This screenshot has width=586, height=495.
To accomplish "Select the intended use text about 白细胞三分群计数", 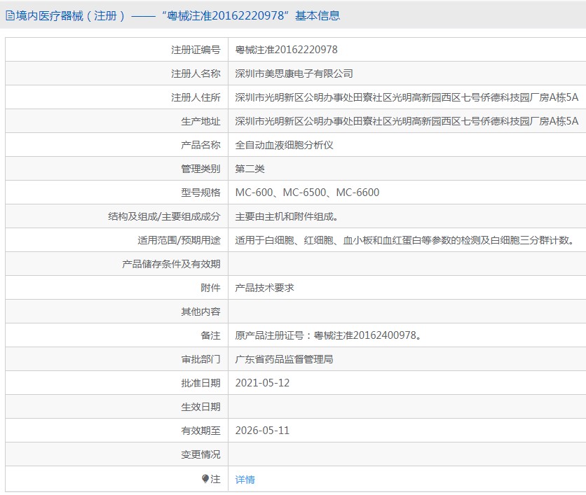I will tap(405, 240).
